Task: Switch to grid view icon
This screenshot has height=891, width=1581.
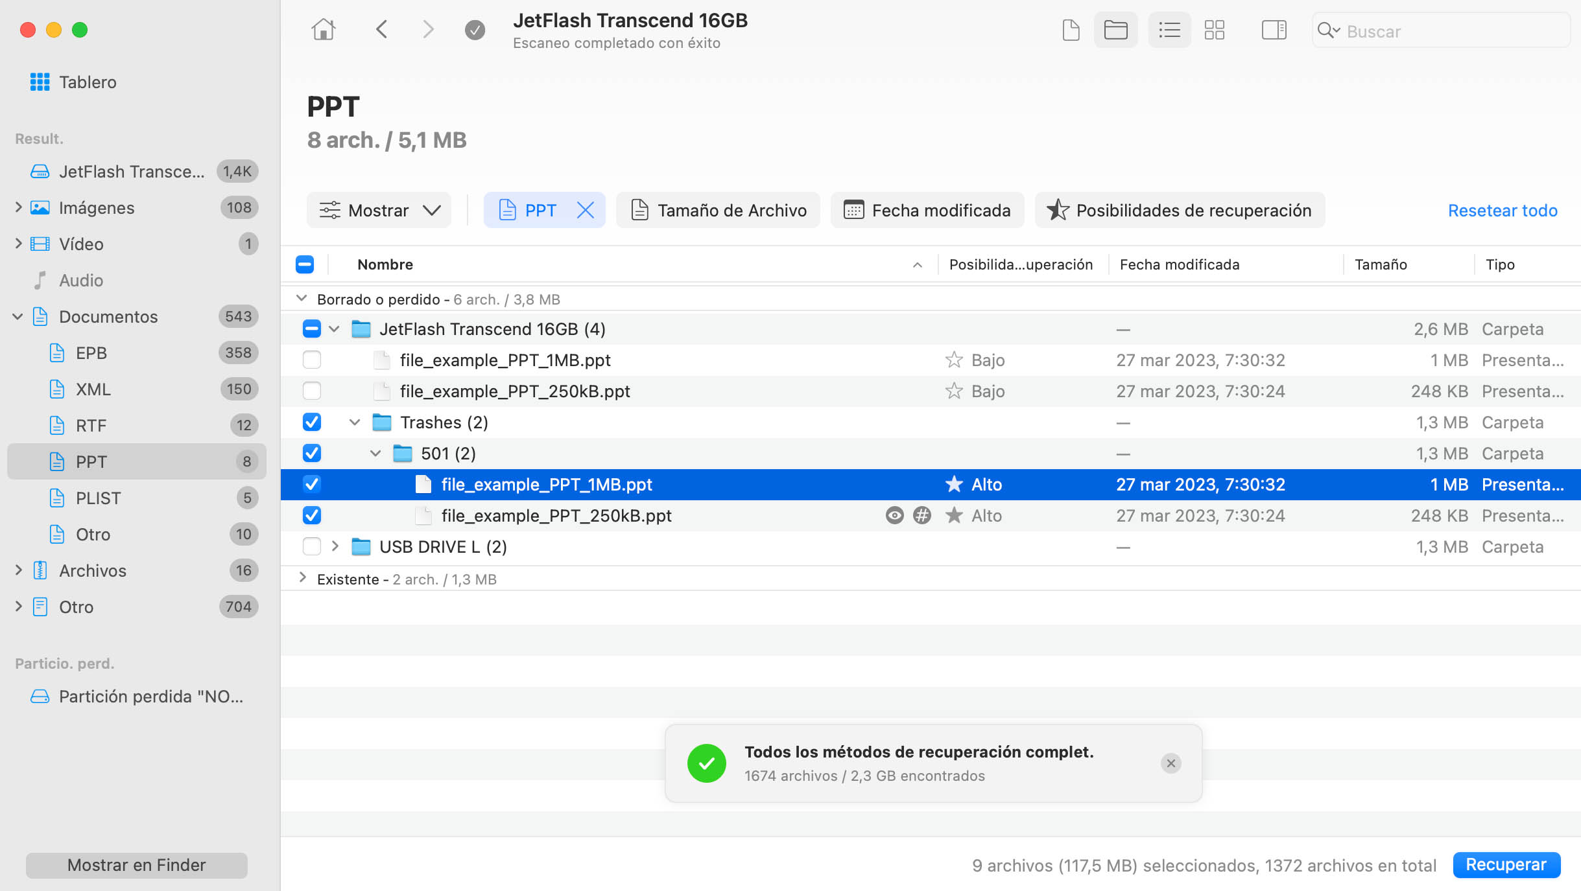Action: pyautogui.click(x=1214, y=30)
